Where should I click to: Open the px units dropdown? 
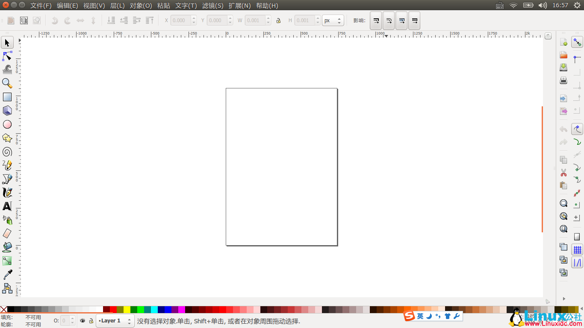pyautogui.click(x=333, y=20)
